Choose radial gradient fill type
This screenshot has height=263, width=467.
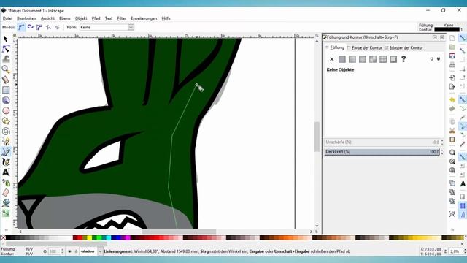coord(363,59)
